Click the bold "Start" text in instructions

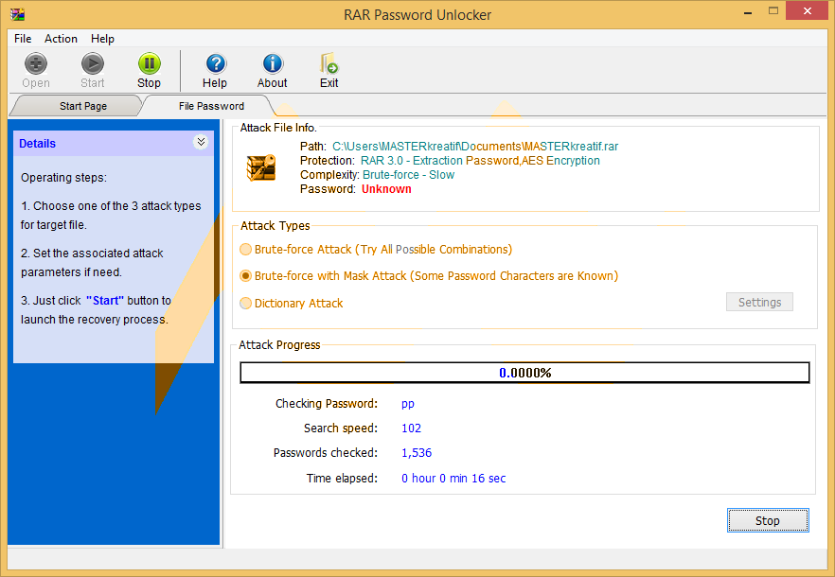click(x=105, y=301)
